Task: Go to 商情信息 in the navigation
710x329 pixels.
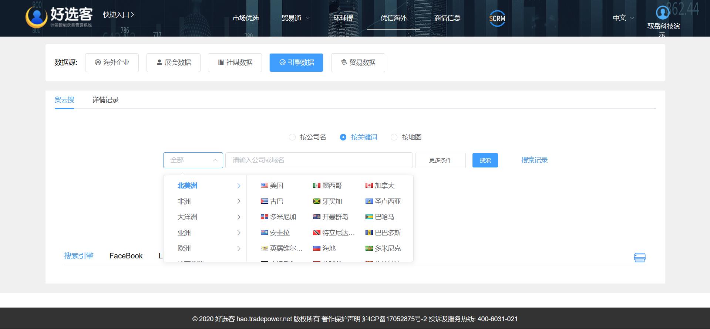Action: (447, 18)
